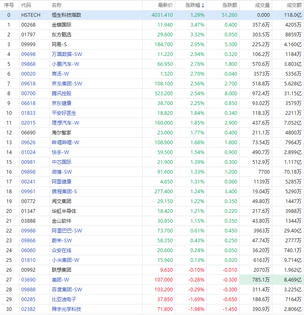
Task: Open 商汤-W stock link
Action: (x=60, y=74)
